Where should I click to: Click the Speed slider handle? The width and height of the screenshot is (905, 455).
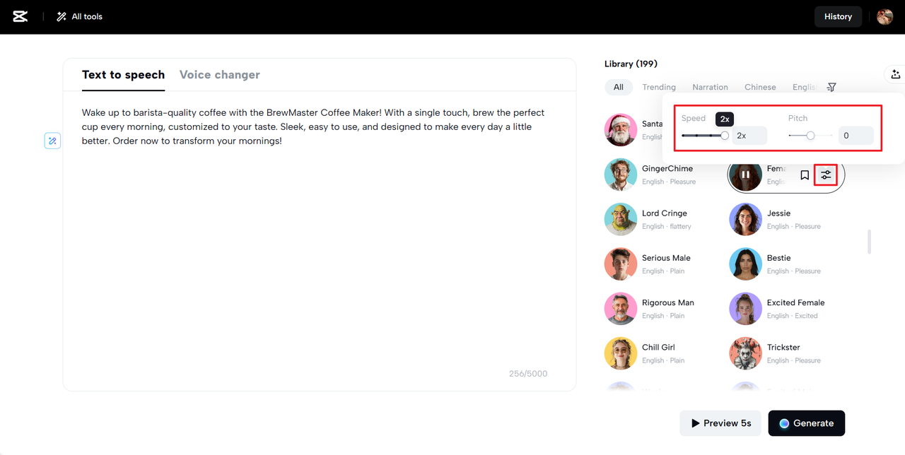pos(725,136)
